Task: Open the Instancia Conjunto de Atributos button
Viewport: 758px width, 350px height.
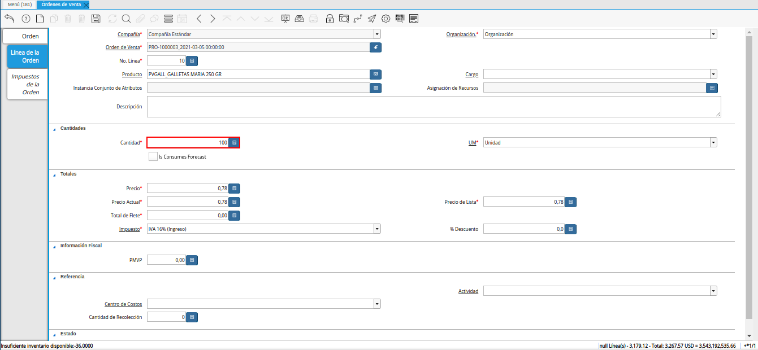Action: coord(376,88)
